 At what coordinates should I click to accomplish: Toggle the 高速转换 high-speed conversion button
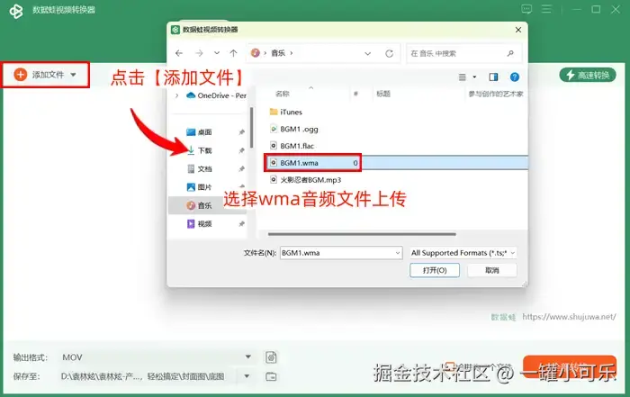coord(588,75)
